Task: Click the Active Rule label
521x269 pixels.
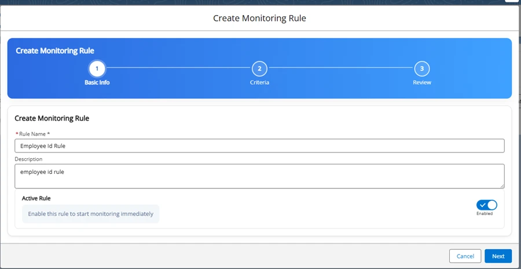Action: point(36,198)
